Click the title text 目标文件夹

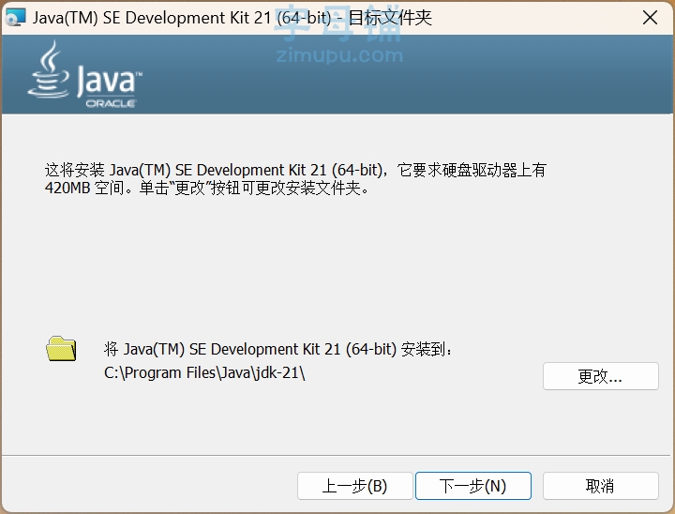point(390,18)
